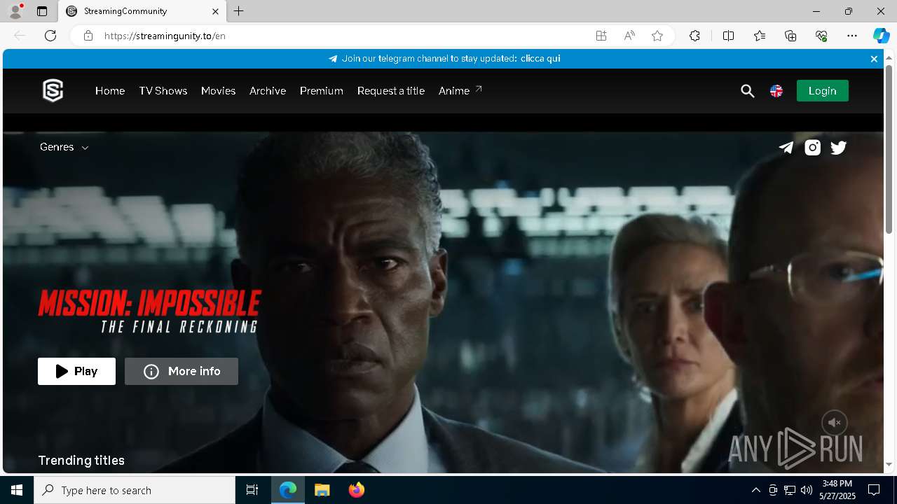This screenshot has height=504, width=897.
Task: Toggle Split screen icon
Action: pos(728,36)
